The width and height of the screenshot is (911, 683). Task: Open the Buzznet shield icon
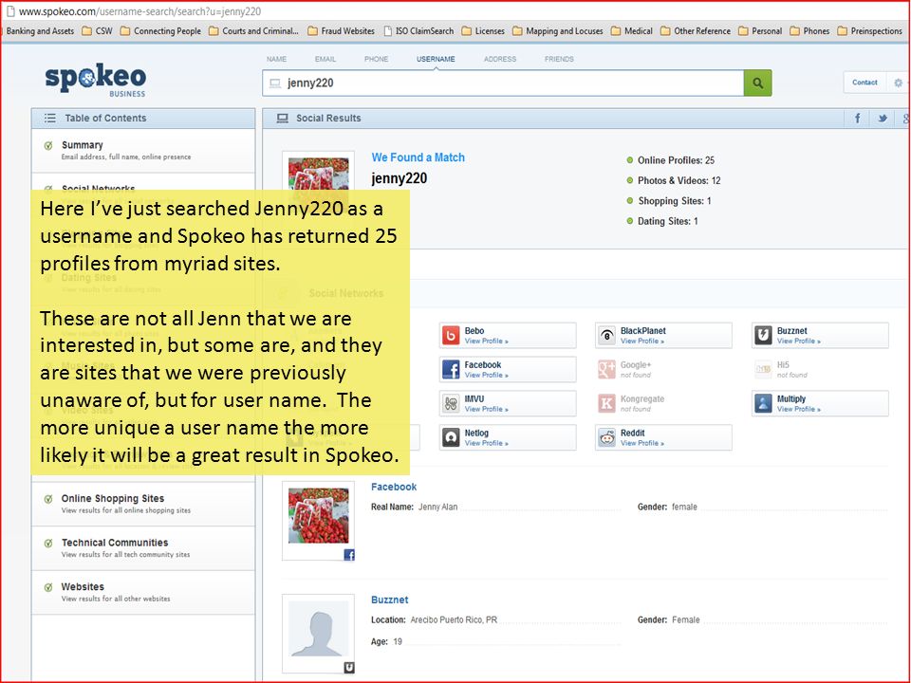click(763, 336)
